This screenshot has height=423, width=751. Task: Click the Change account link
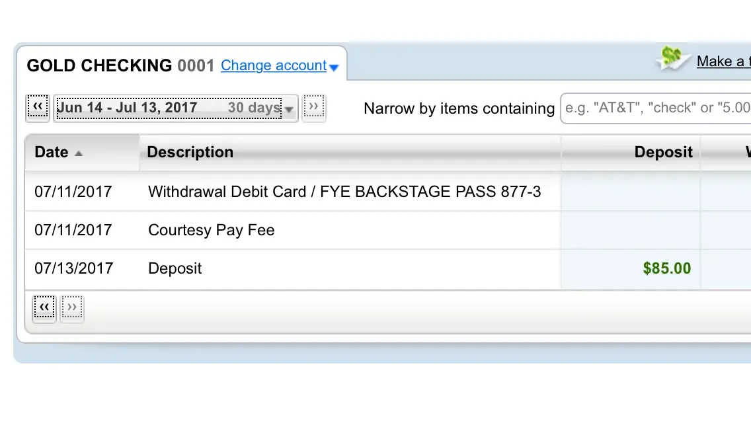coord(274,65)
